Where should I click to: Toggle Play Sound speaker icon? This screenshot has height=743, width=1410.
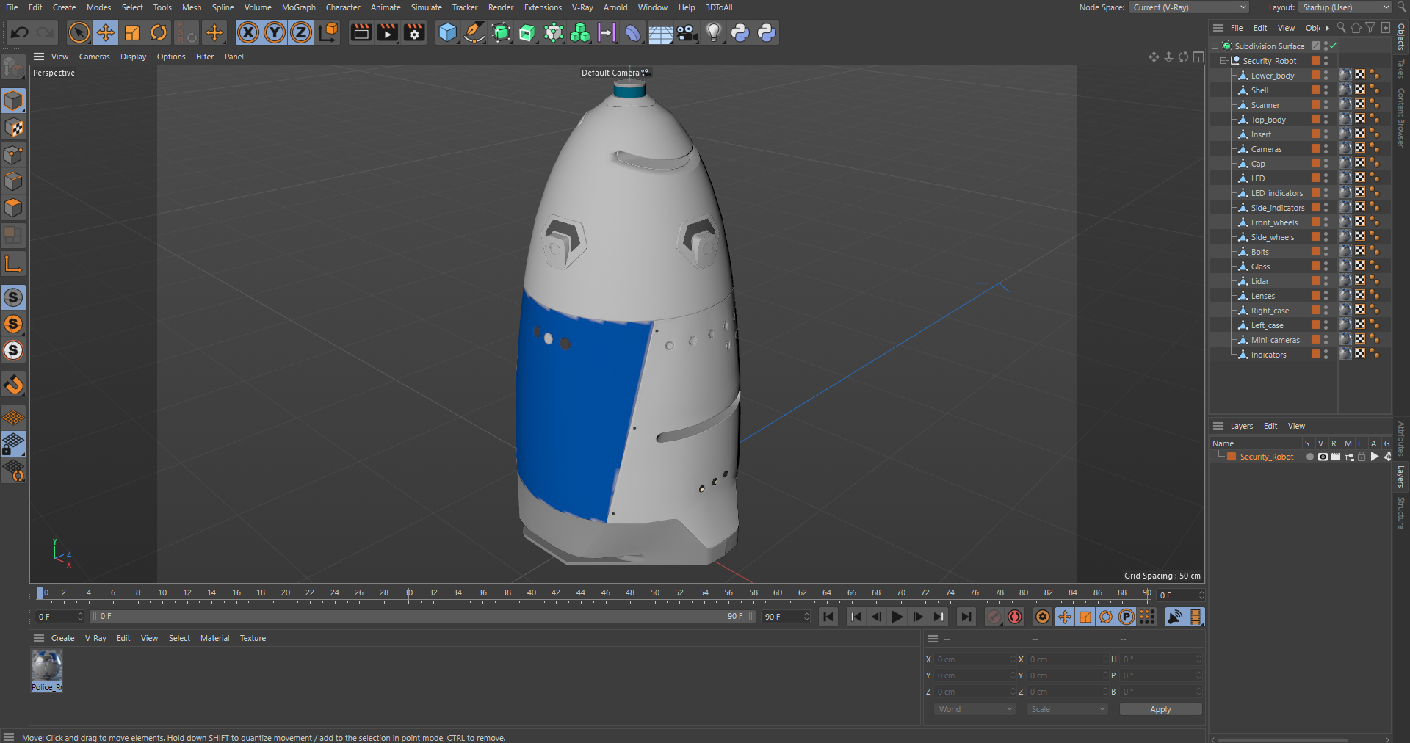coord(1175,617)
